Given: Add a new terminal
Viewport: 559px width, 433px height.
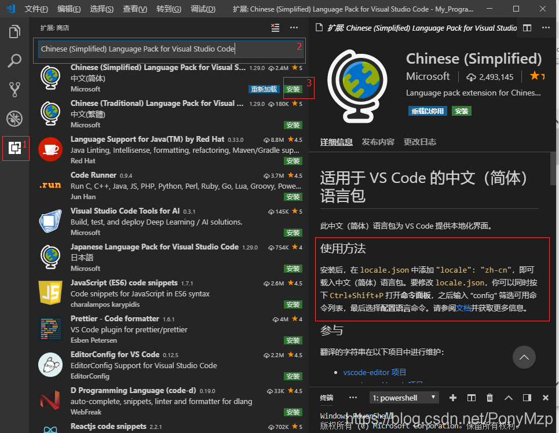Looking at the screenshot, I should [453, 398].
